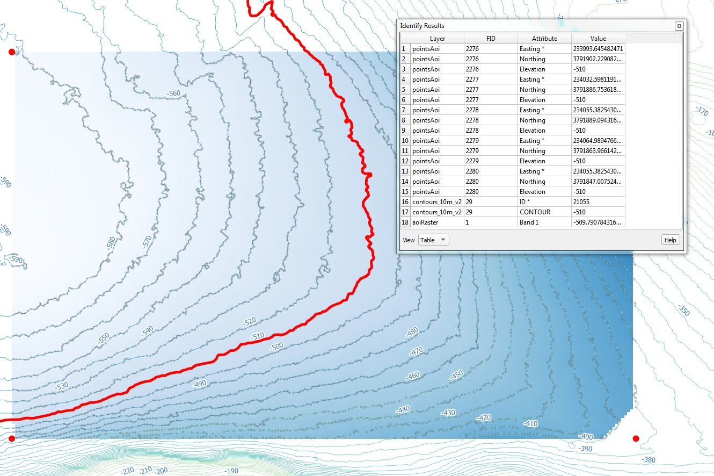
Task: Click the Band 1 attribute cell
Action: (544, 222)
